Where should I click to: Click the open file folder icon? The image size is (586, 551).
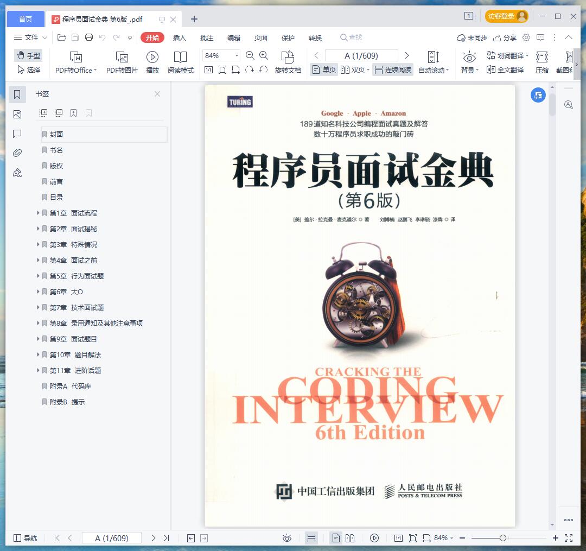pyautogui.click(x=62, y=37)
